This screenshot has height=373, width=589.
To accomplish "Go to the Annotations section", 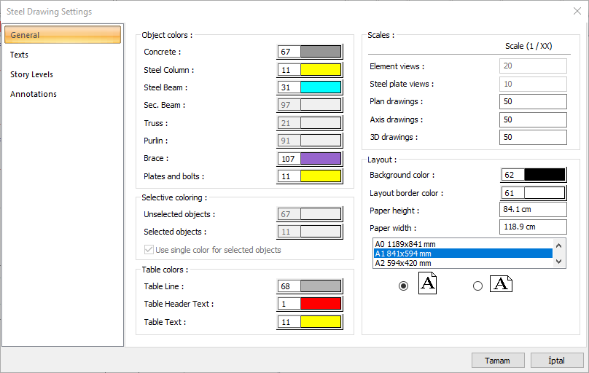I will click(34, 94).
